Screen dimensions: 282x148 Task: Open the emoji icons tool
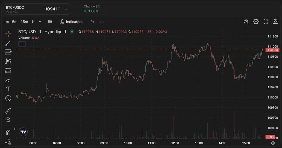[x=8, y=98]
